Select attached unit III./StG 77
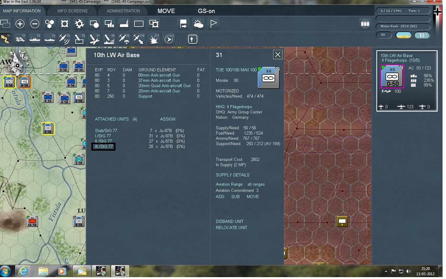 [x=104, y=146]
